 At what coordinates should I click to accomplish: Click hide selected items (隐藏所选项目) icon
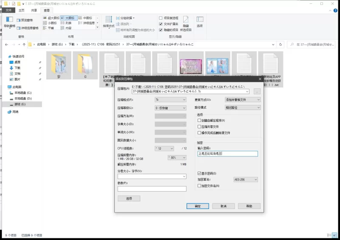(186, 20)
